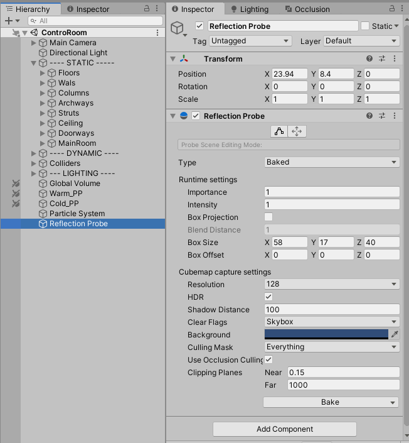Open Reflection Probe component more options
Image resolution: width=409 pixels, height=443 pixels.
[395, 116]
